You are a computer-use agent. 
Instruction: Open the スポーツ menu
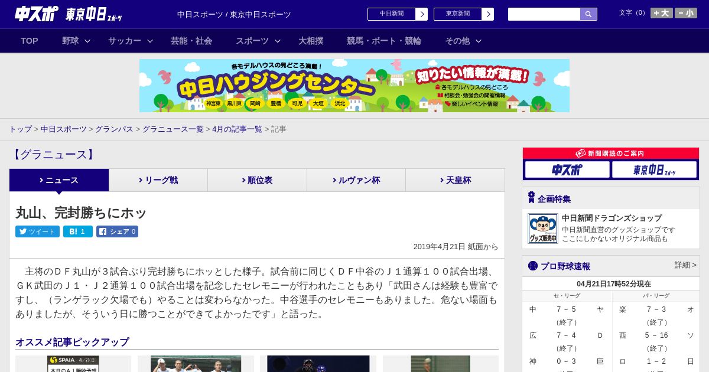coord(252,41)
